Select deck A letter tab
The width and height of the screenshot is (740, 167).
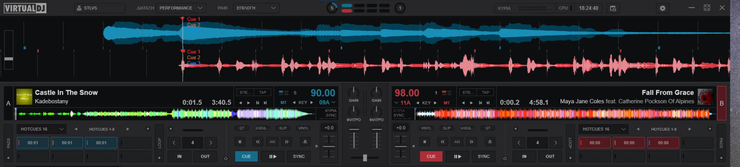tap(8, 103)
